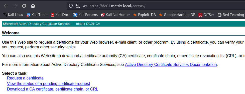
Task: Open the shield tracking protection icon
Action: coord(71,6)
